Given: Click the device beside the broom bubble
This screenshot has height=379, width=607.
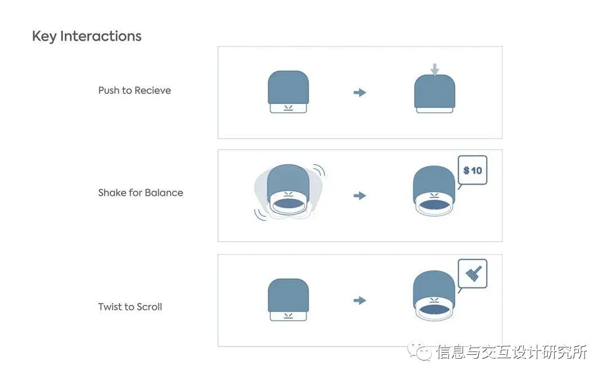Looking at the screenshot, I should click(x=434, y=295).
